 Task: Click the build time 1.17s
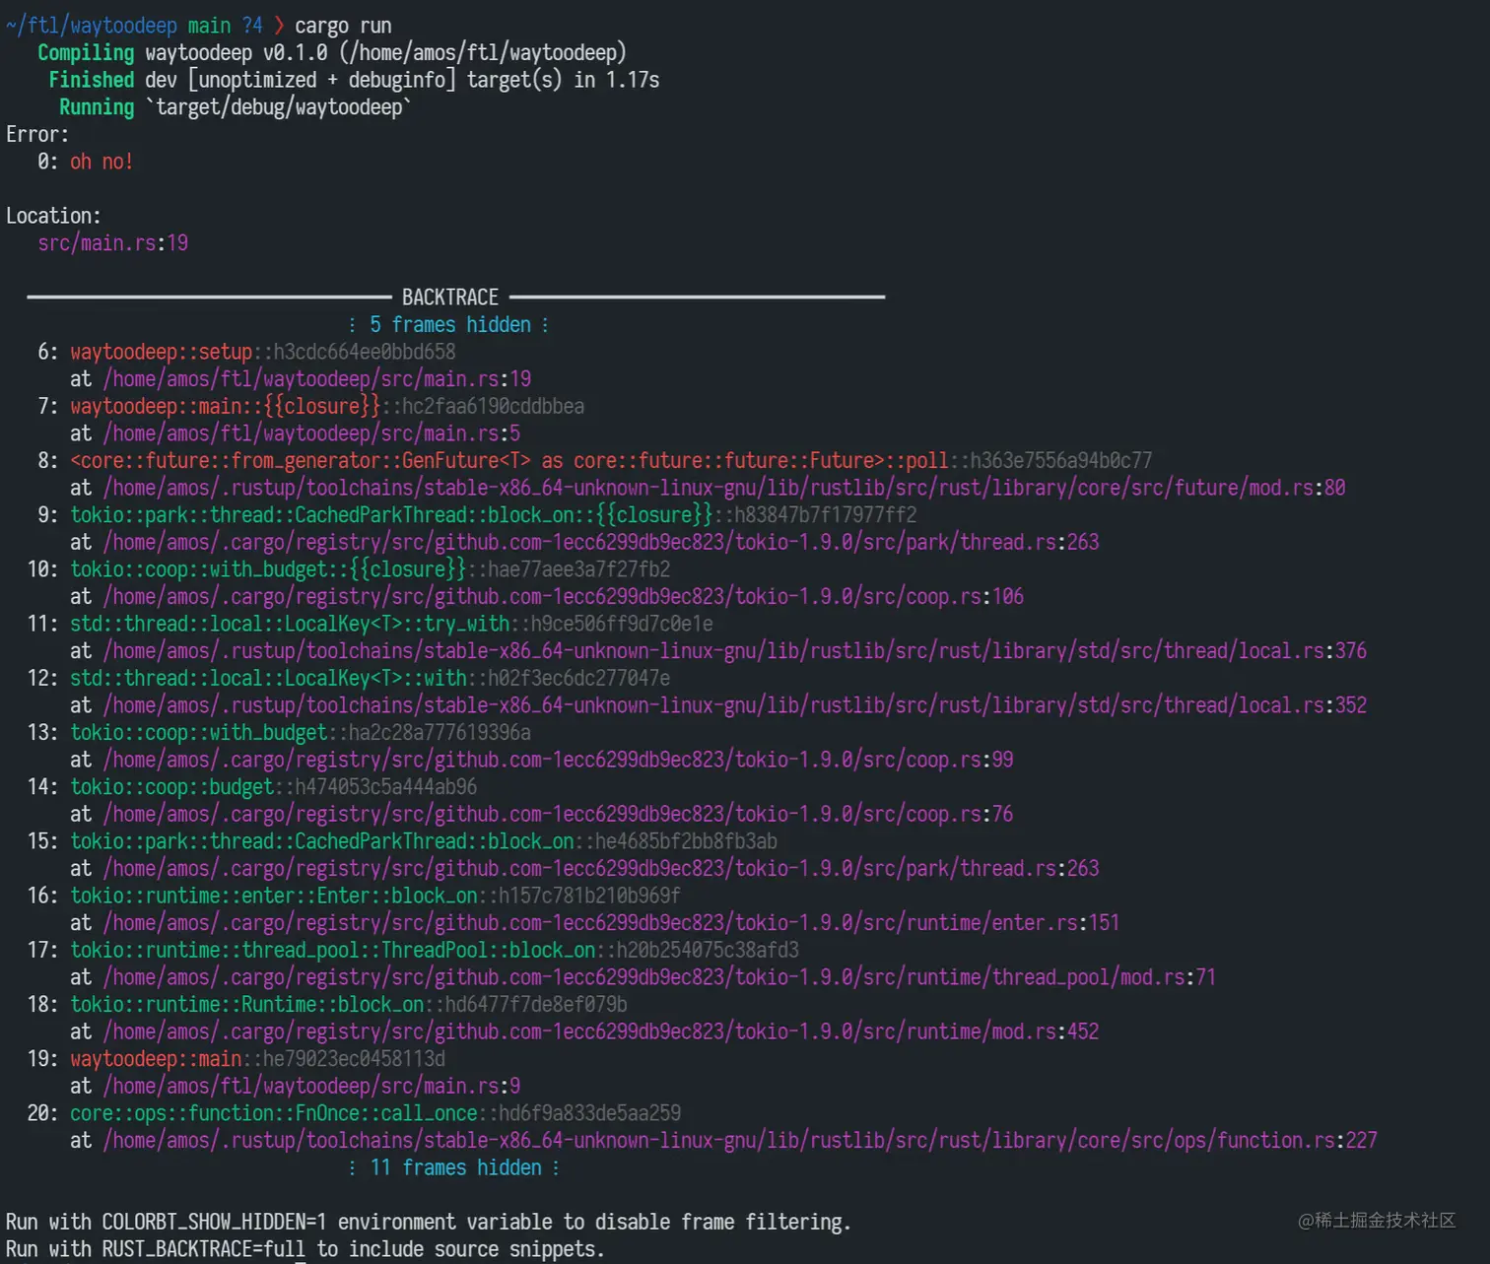[x=633, y=80]
